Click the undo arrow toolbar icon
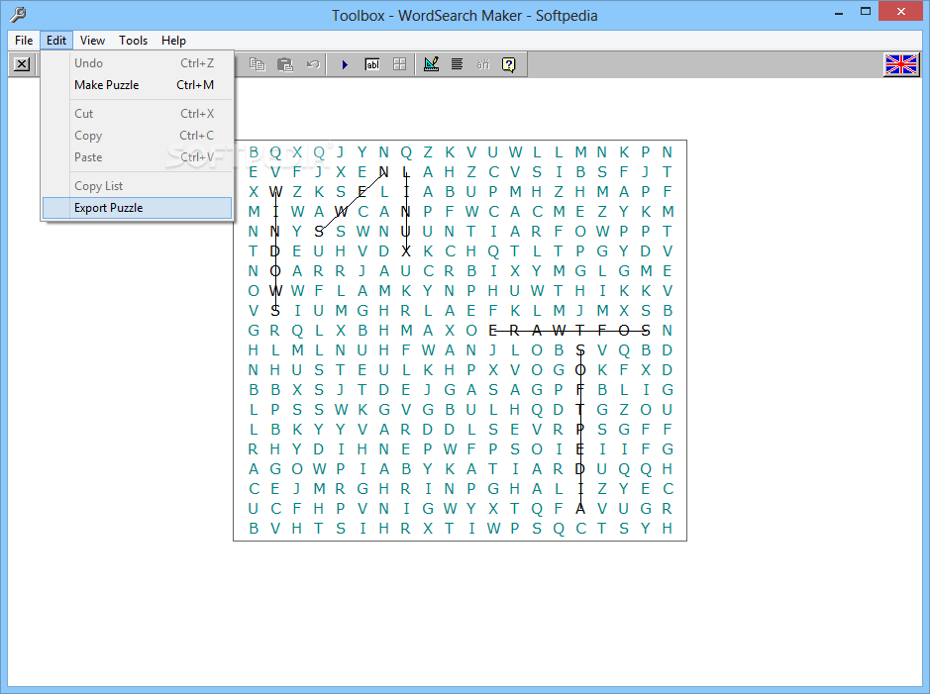 [313, 64]
